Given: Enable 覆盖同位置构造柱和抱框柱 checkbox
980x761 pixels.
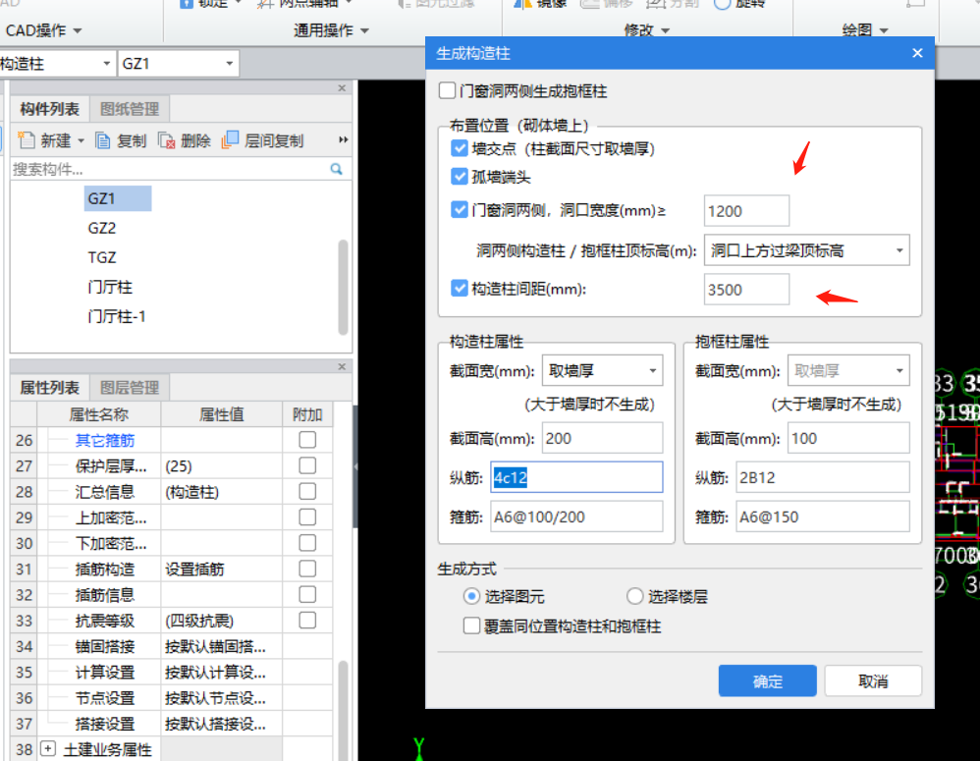Looking at the screenshot, I should click(x=471, y=625).
